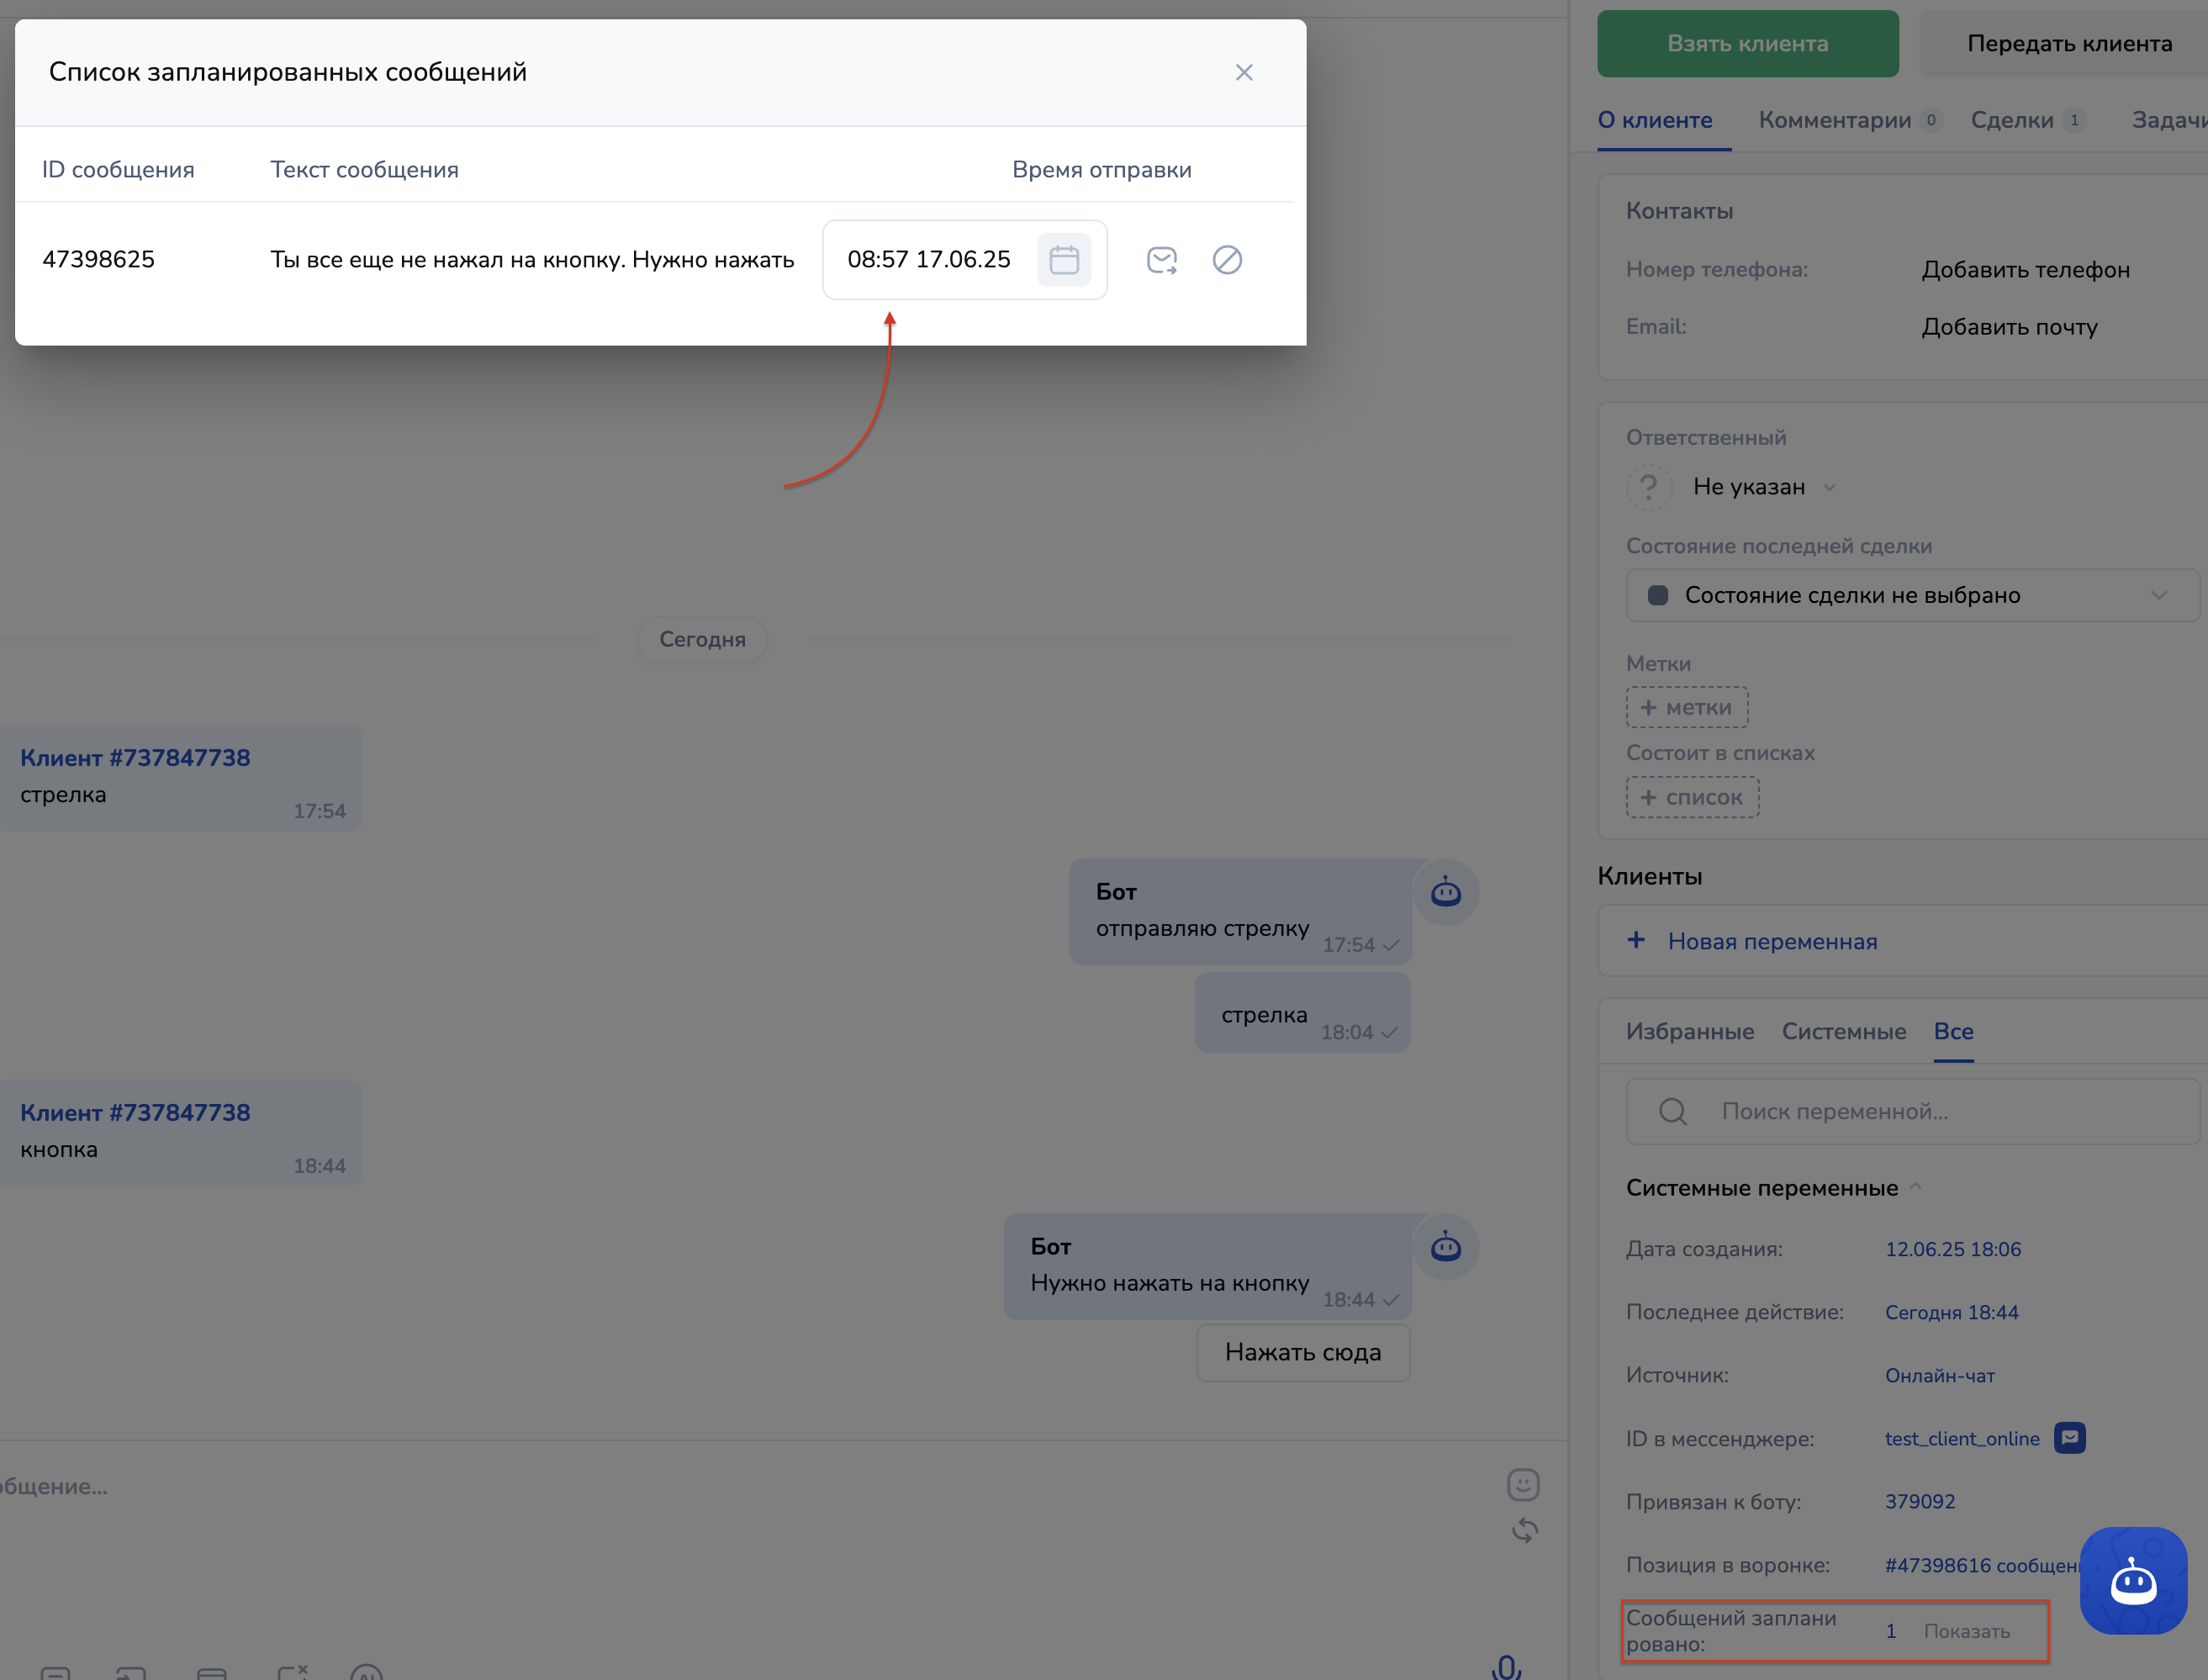The width and height of the screenshot is (2208, 1680).
Task: Open the 'Состояние сделки не выбрано' dropdown
Action: pyautogui.click(x=1911, y=595)
